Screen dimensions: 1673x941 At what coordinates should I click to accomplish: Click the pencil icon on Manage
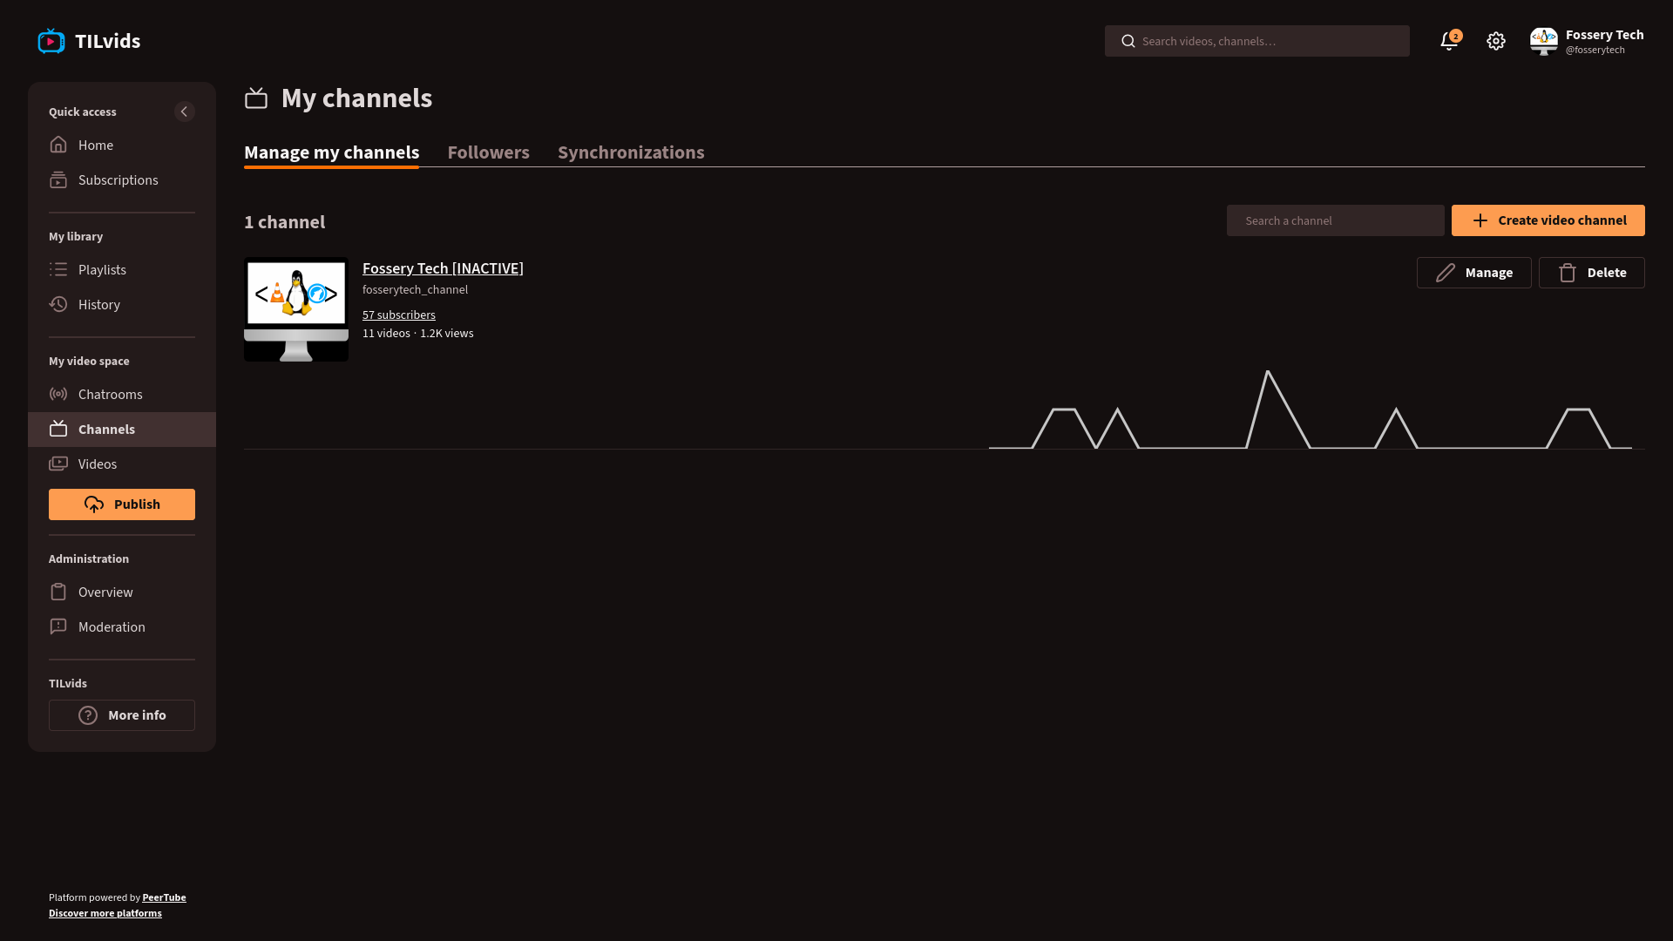(1446, 273)
